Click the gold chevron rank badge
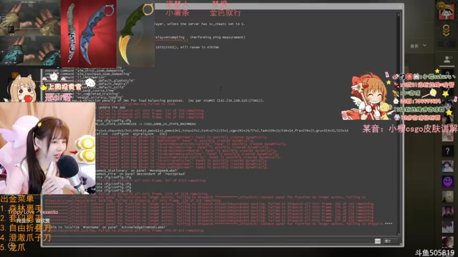The height and width of the screenshot is (257, 458). tap(446, 30)
